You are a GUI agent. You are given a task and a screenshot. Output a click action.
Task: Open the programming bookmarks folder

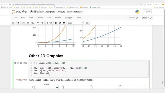tap(43, 7)
